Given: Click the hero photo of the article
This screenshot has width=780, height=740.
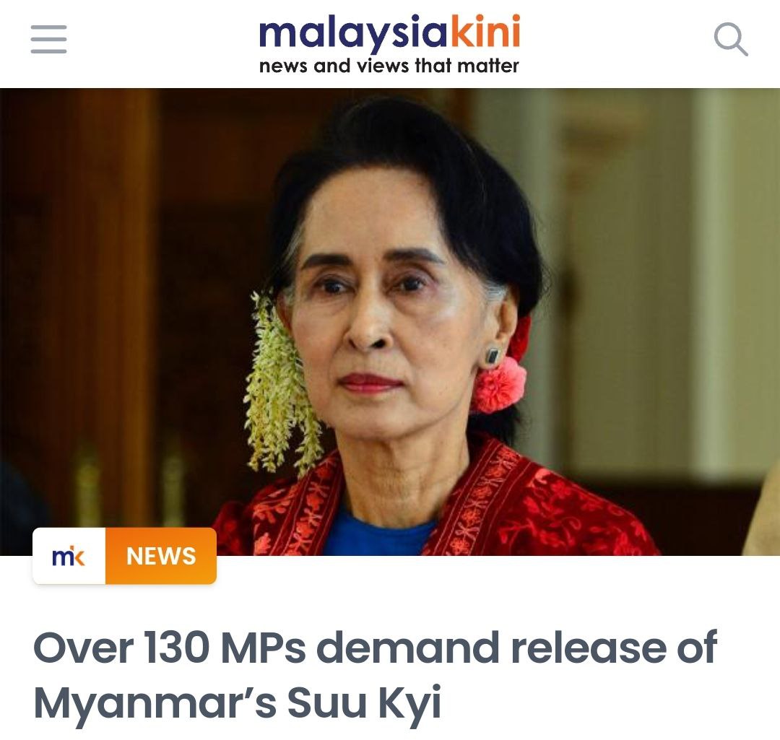Looking at the screenshot, I should tap(390, 322).
